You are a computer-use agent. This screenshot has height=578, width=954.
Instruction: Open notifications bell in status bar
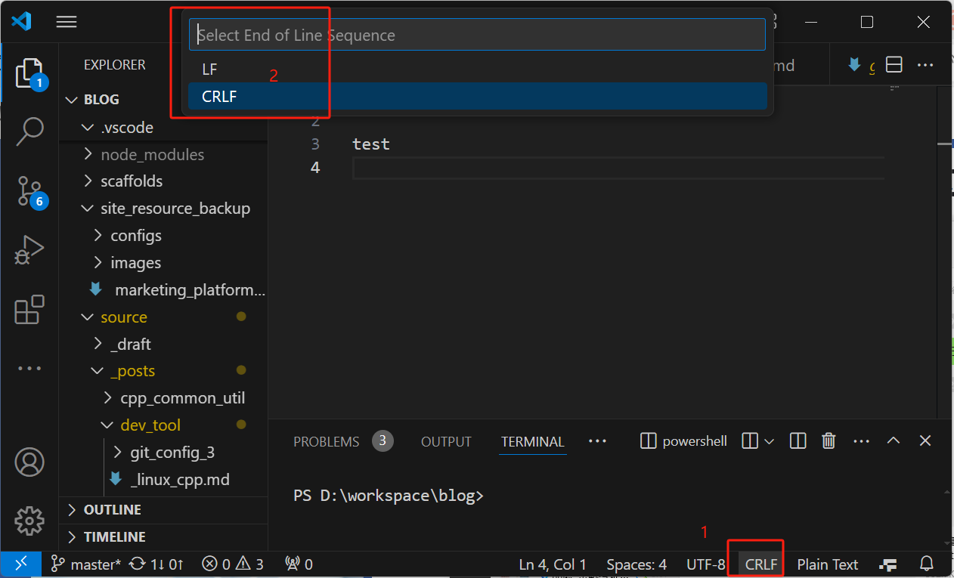[926, 564]
